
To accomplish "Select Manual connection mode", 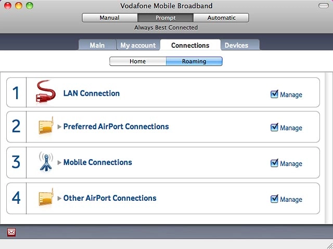I will pos(110,18).
